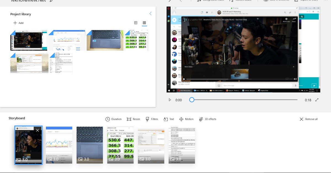The image size is (331, 173).
Task: Select the disk benchmark image in Project library
Action: click(x=137, y=40)
